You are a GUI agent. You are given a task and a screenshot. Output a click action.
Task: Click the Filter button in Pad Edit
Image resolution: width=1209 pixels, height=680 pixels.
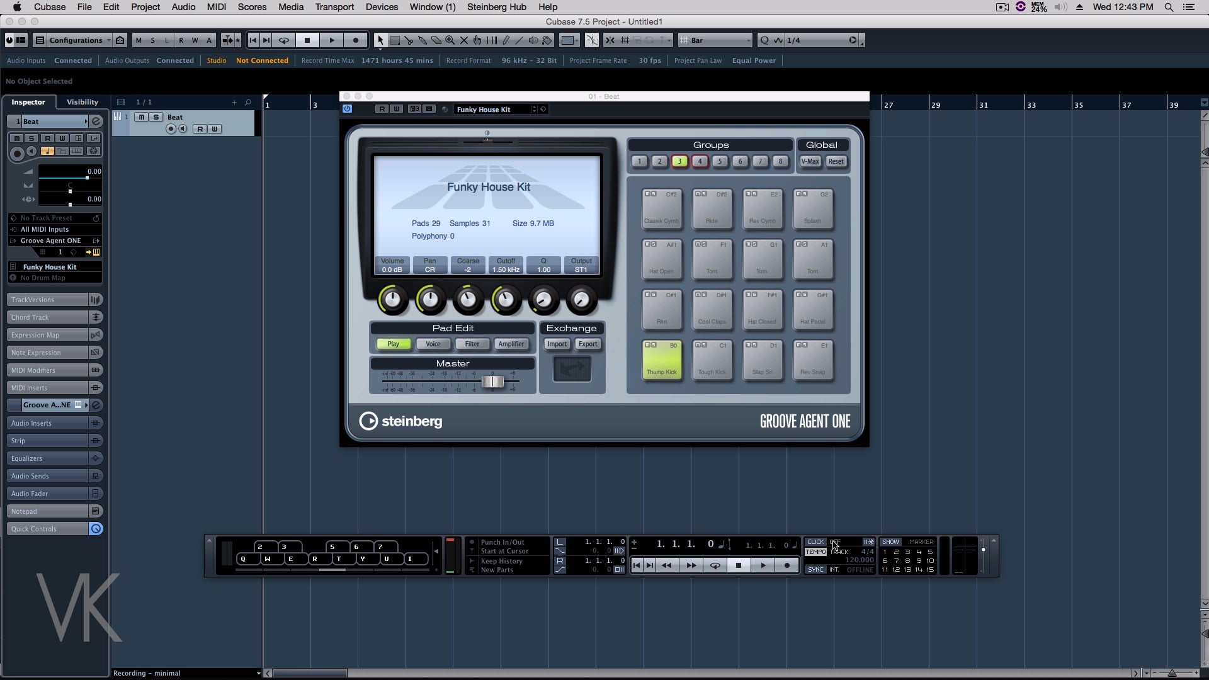point(472,344)
